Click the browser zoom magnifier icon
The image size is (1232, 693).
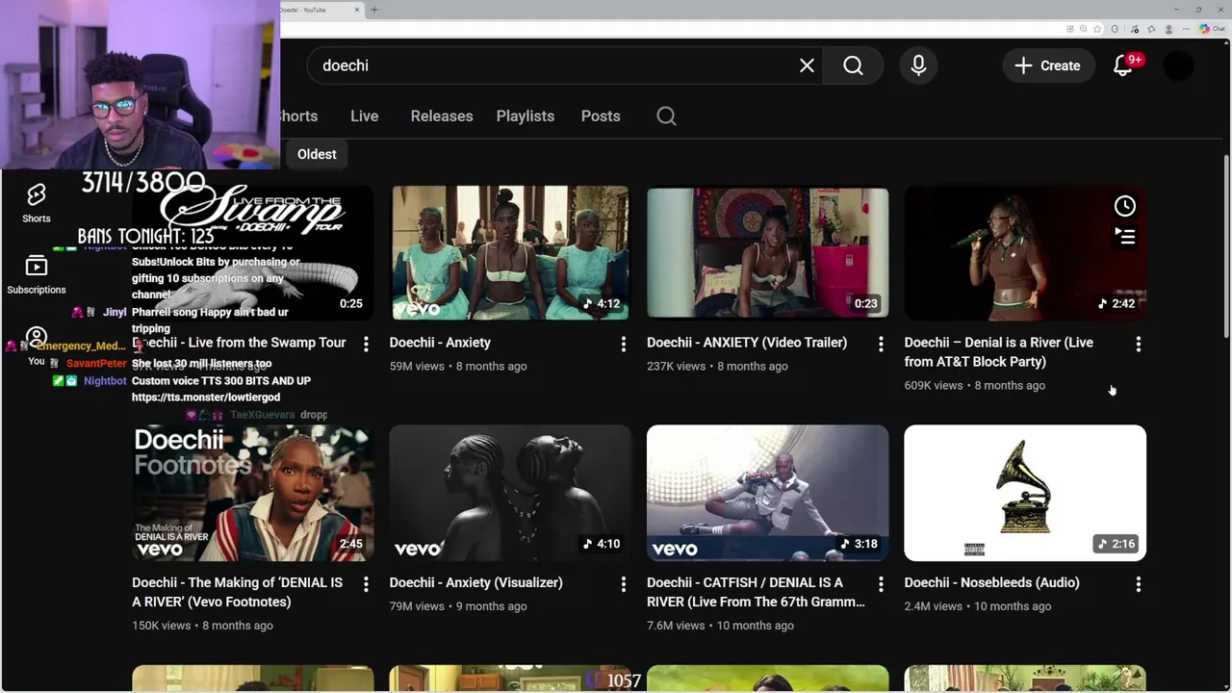[1083, 29]
